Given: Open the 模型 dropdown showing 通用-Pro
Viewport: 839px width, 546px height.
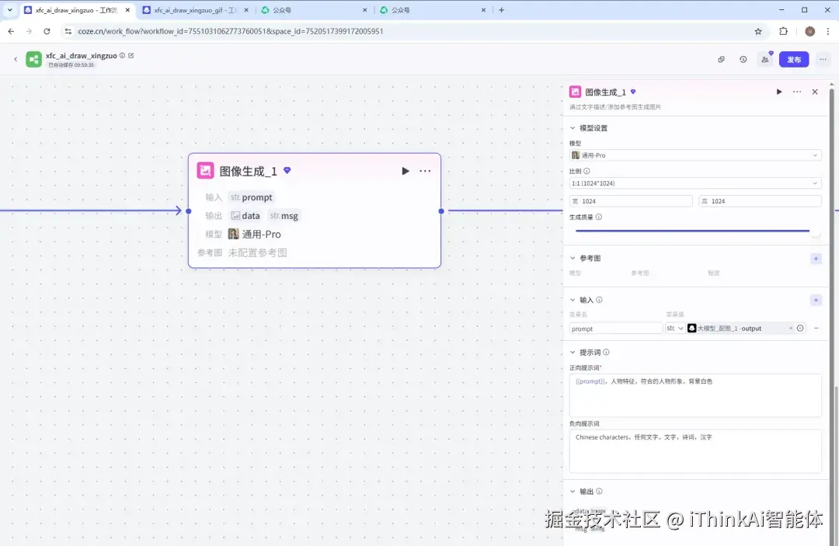Looking at the screenshot, I should point(695,155).
